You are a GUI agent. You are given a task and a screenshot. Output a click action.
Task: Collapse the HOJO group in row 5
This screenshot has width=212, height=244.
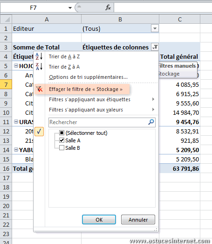16,66
